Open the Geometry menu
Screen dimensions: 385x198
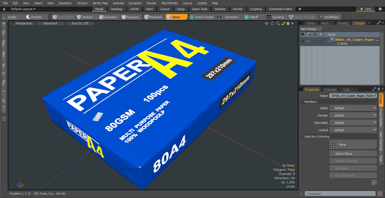click(65, 3)
